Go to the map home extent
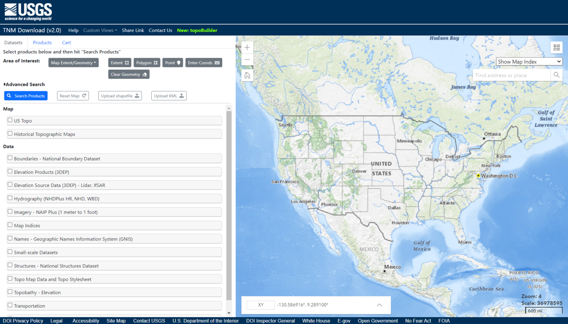568x324 pixels. click(247, 76)
